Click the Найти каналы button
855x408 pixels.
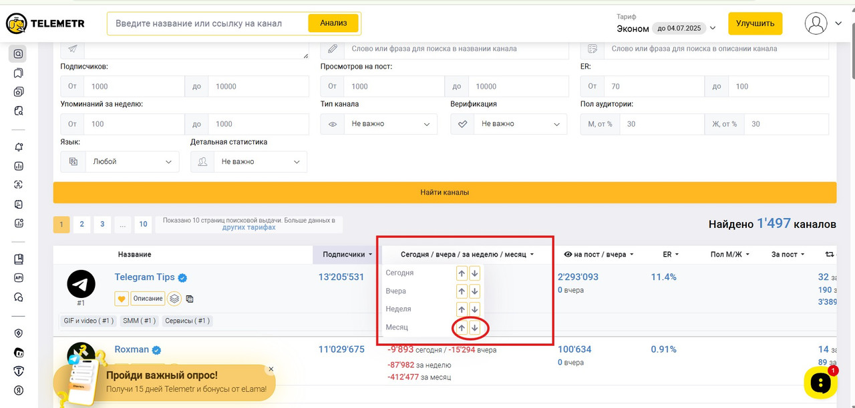tap(445, 192)
